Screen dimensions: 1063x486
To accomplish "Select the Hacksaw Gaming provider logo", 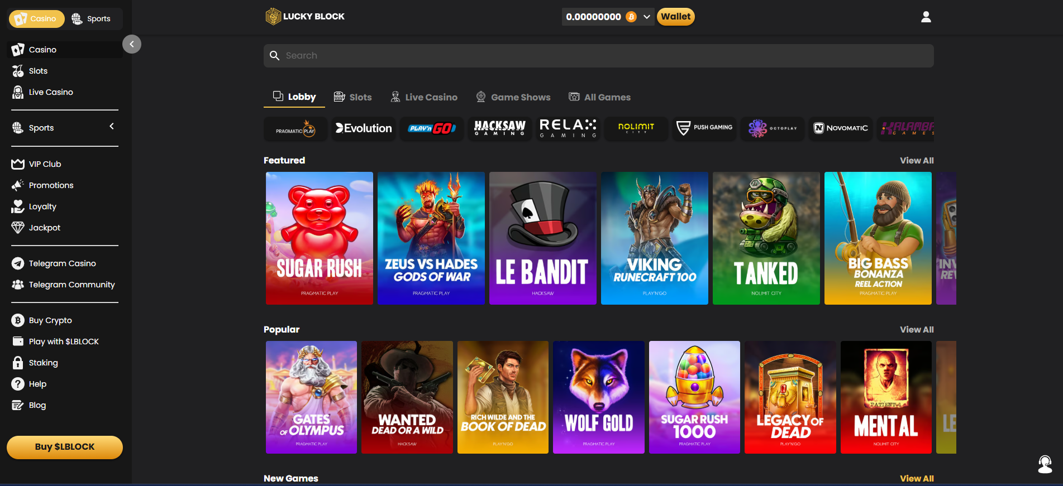I will [500, 128].
